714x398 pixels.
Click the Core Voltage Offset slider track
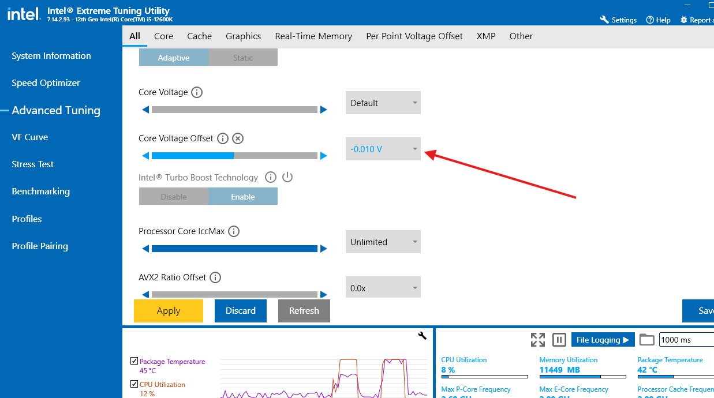[x=234, y=156]
